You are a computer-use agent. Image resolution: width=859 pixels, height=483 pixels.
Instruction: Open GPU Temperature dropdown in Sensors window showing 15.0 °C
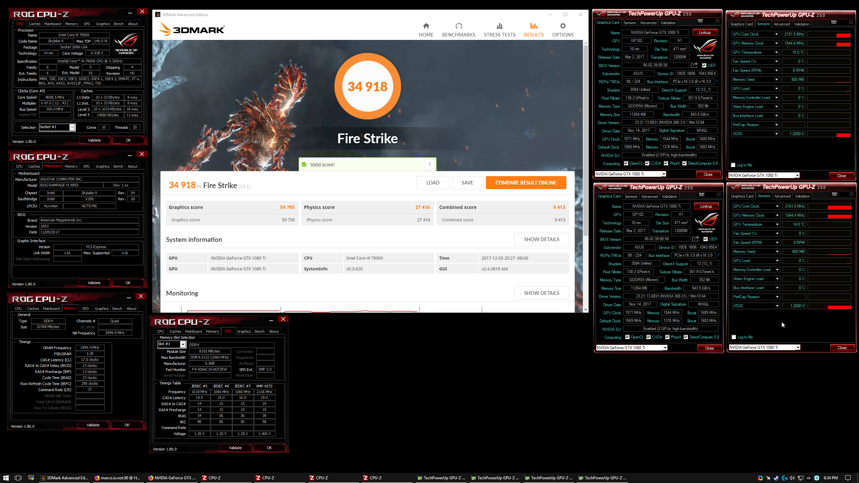776,52
